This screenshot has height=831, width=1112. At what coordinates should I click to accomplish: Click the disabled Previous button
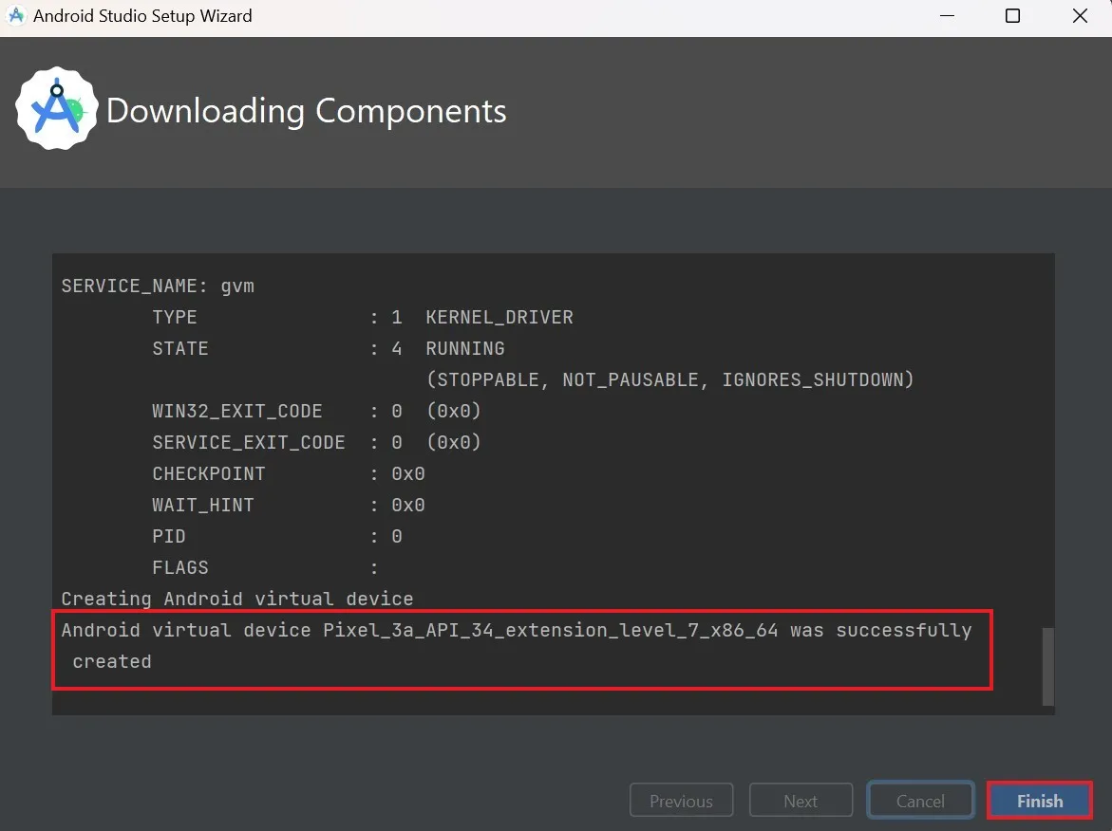click(681, 800)
